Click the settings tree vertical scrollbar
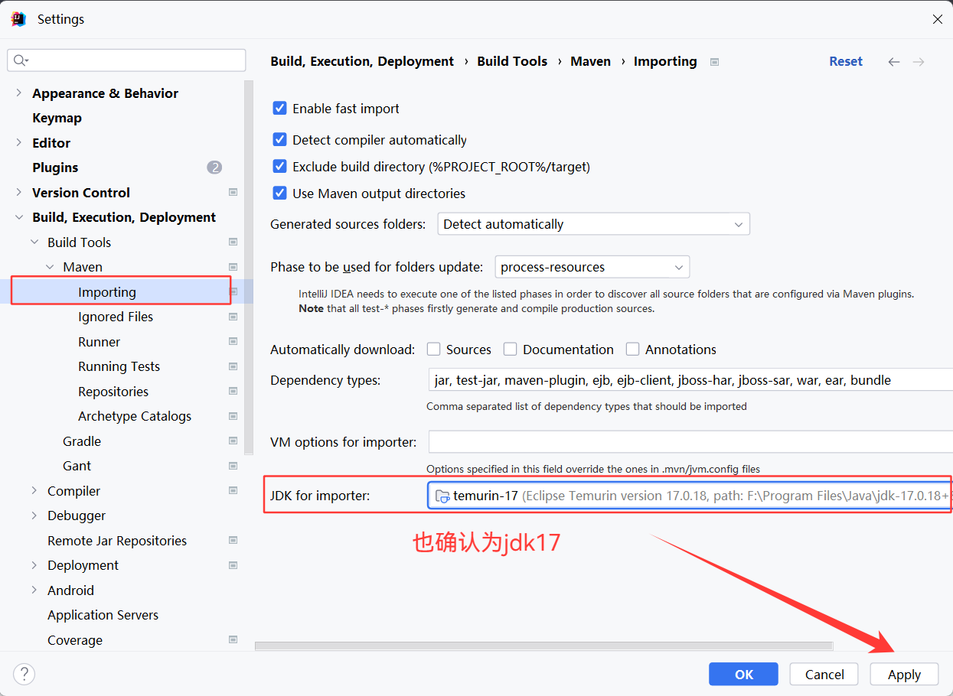953x696 pixels. (x=248, y=268)
